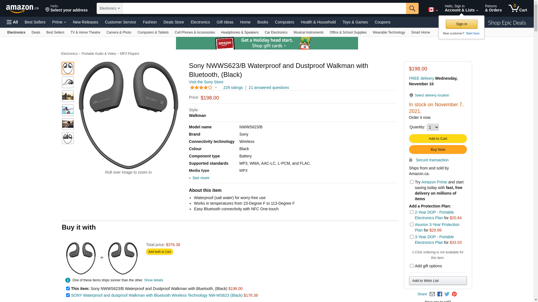Open the Quantity dropdown

click(433, 127)
